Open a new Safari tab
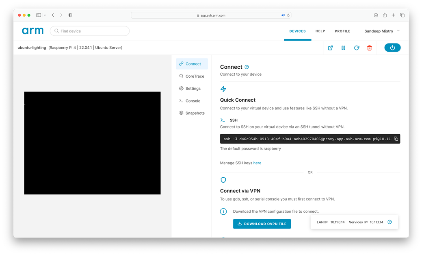 coord(394,15)
